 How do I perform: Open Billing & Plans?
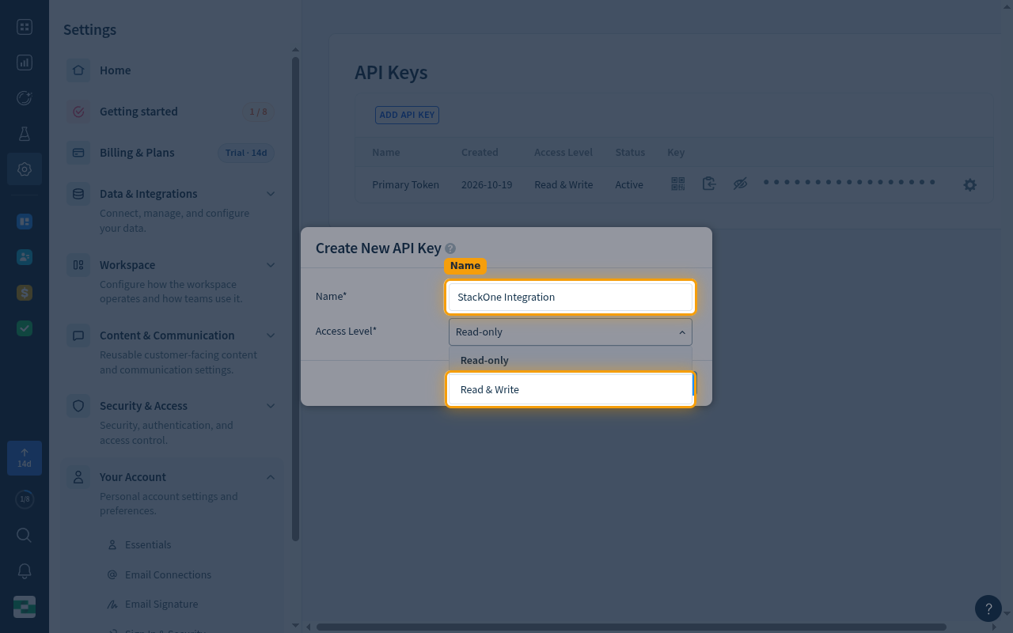pyautogui.click(x=171, y=153)
